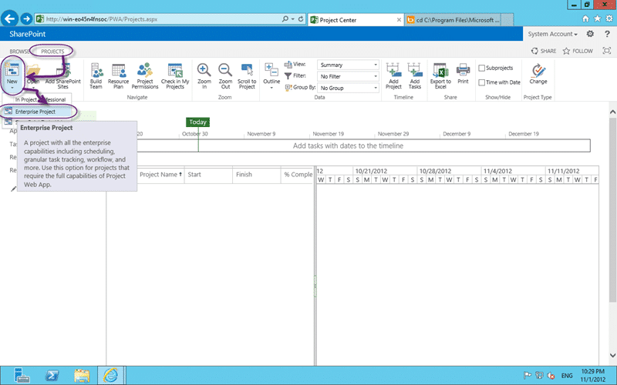
Task: Open the address bar search dropdown arrow
Action: point(293,18)
